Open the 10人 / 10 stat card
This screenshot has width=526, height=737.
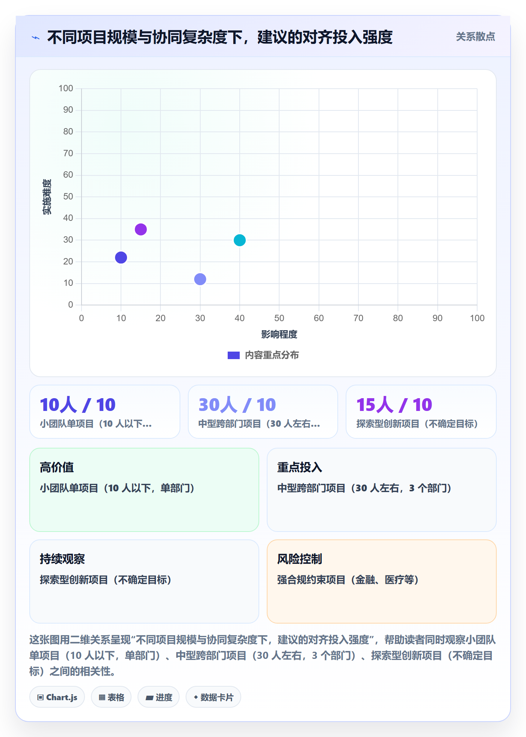click(105, 412)
